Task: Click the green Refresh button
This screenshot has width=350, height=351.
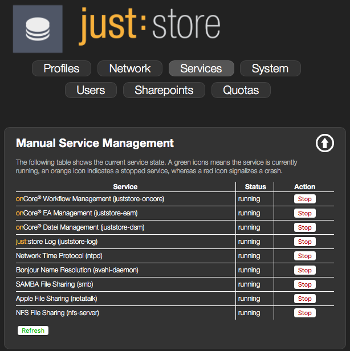Action: (x=33, y=330)
